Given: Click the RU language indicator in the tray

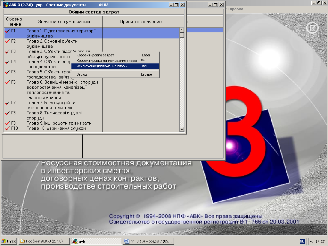Looking at the screenshot, I should click(302, 242).
